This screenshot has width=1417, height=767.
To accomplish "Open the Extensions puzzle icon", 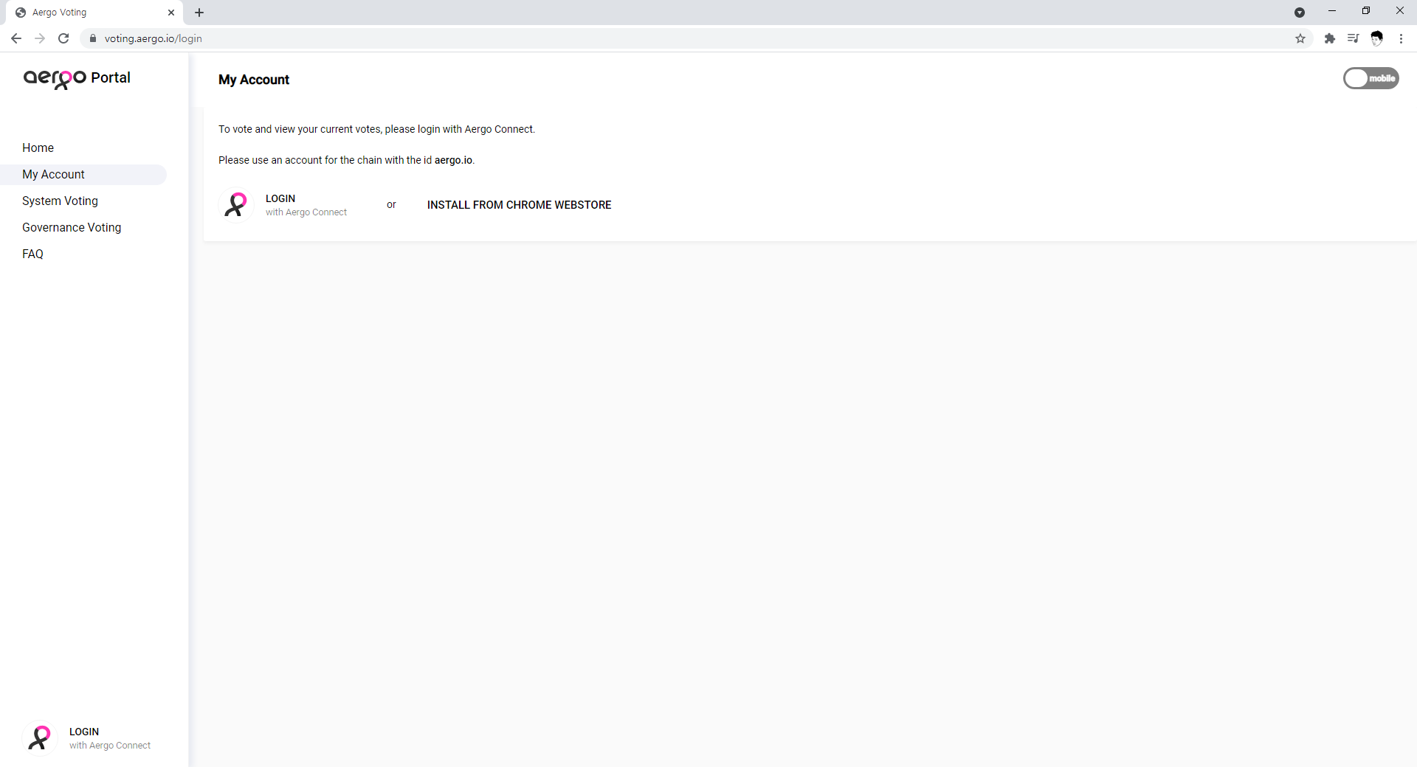I will tap(1329, 38).
